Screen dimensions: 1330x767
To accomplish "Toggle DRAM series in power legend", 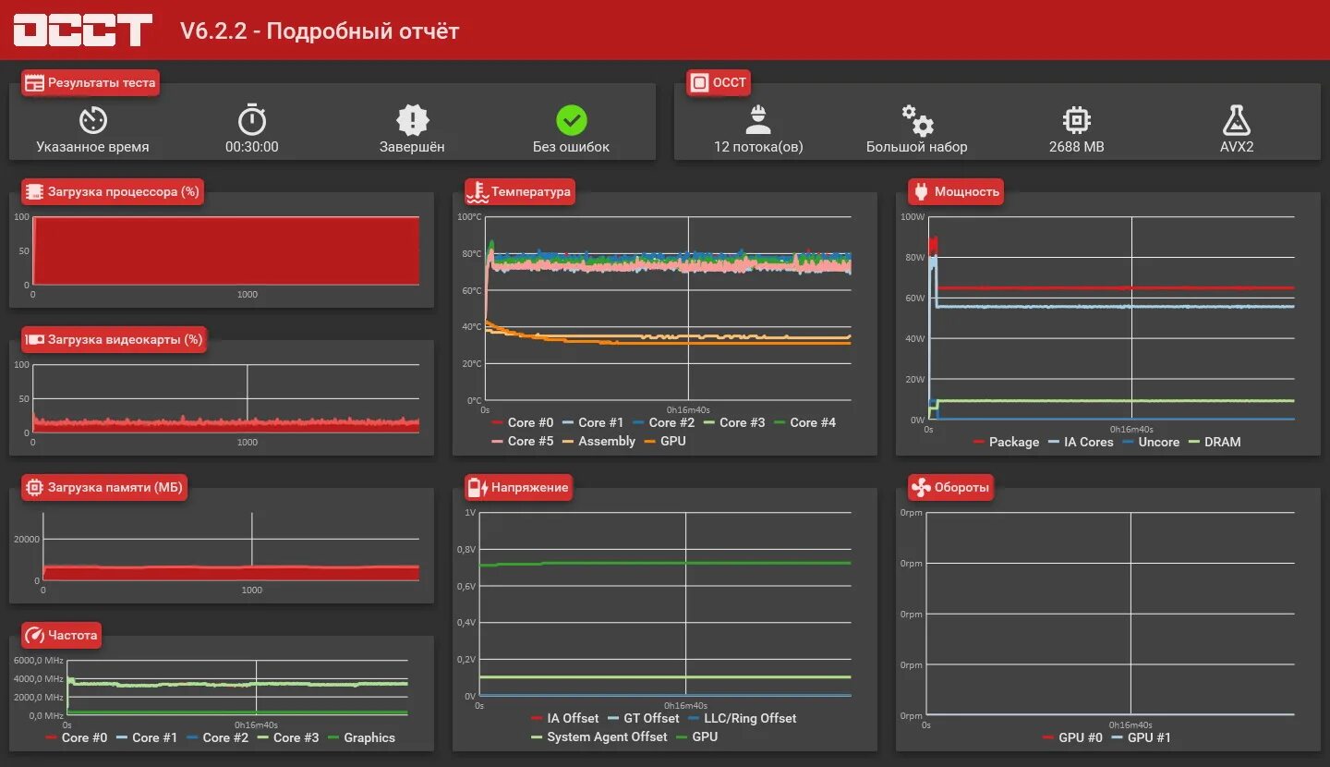I will point(1215,442).
